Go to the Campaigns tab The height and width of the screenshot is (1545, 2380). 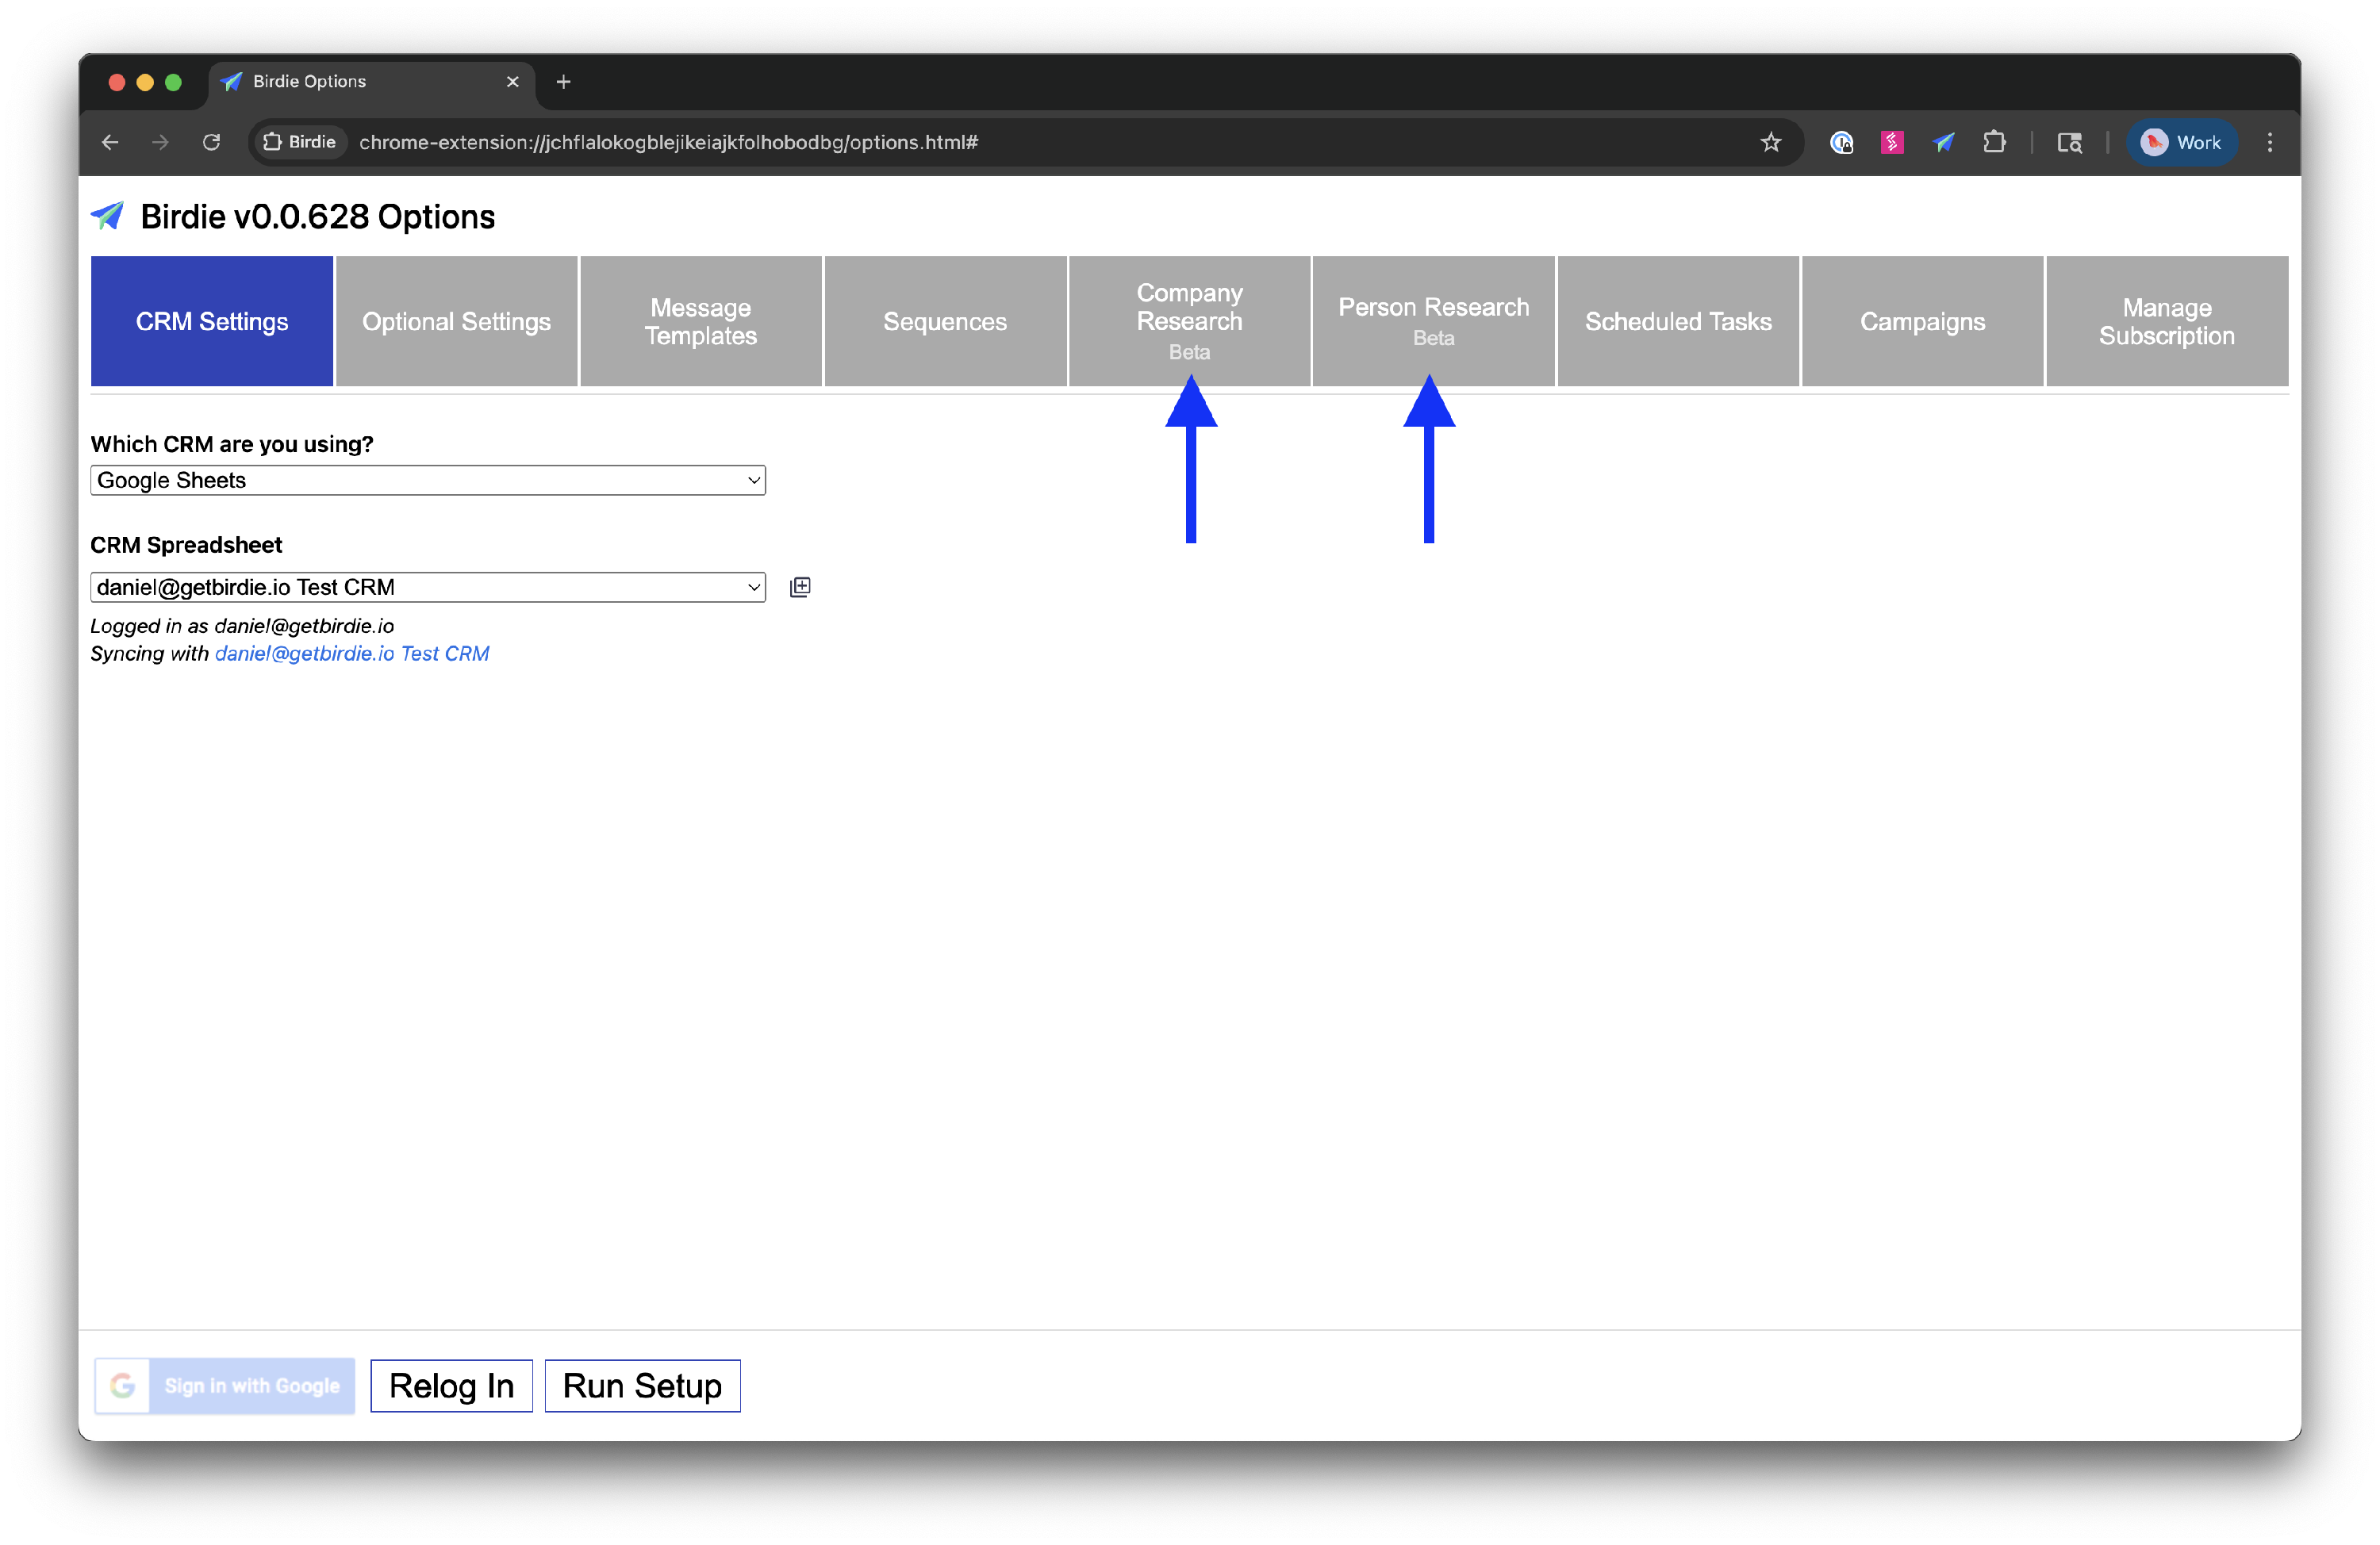[x=1922, y=321]
